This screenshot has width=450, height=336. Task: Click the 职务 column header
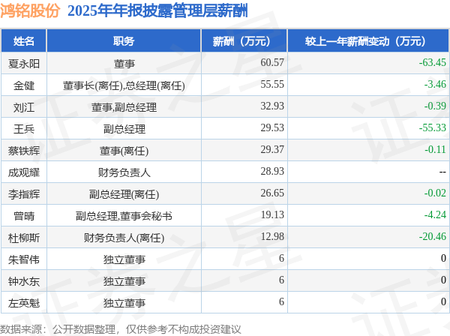124,41
